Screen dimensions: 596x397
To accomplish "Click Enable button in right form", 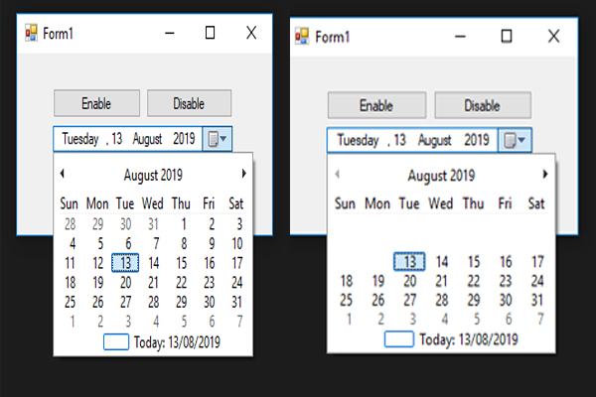I will click(x=376, y=105).
